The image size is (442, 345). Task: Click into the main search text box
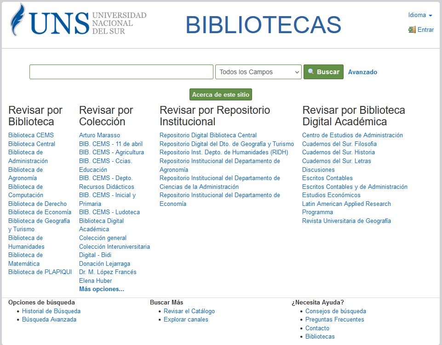point(121,72)
